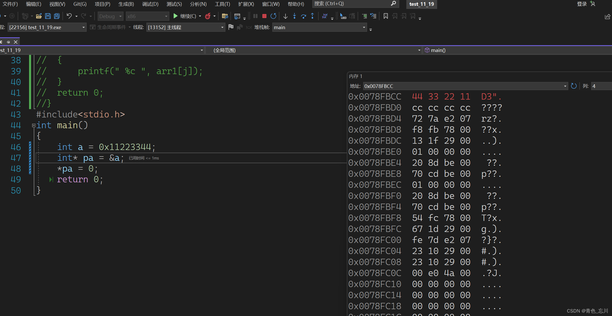Viewport: 612px width, 316px height.
Task: Click the 搜索 (Ctrl+Q) search box
Action: pos(355,4)
